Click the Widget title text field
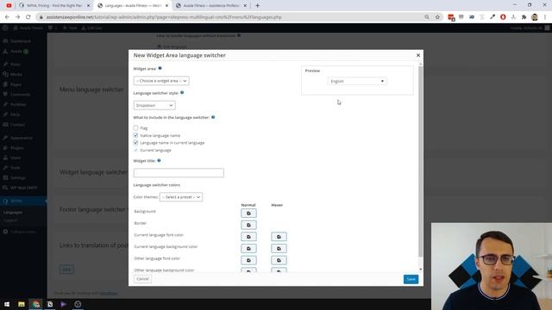This screenshot has width=552, height=310. pyautogui.click(x=179, y=173)
